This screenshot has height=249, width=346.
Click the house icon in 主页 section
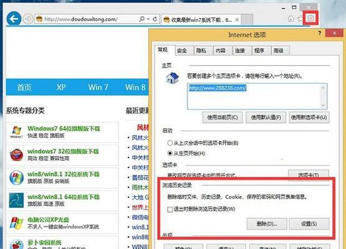172,78
